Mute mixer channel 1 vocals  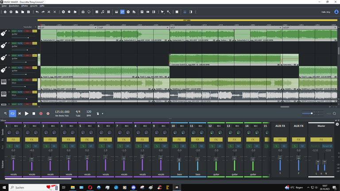coord(16,146)
